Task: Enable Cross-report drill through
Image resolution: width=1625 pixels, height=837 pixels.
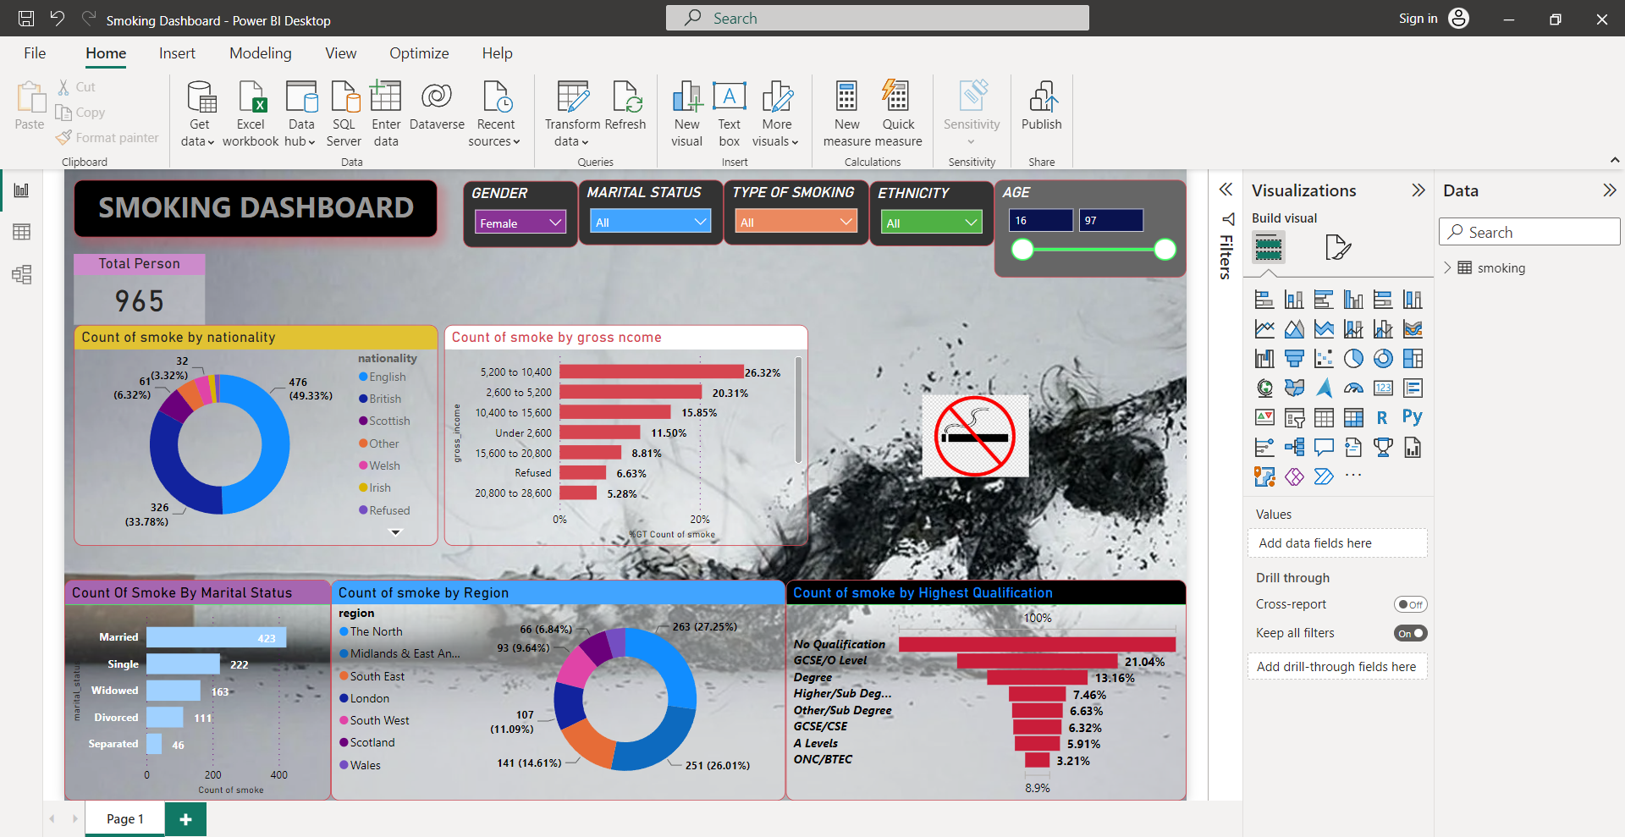Action: 1410,603
